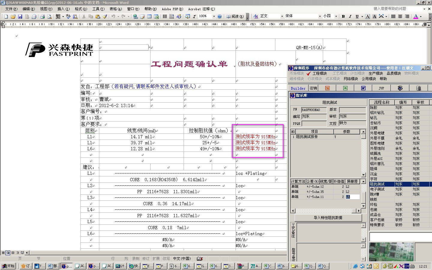The height and width of the screenshot is (270, 432).
Task: Click the Word Help question mark icon
Action: (x=219, y=16)
